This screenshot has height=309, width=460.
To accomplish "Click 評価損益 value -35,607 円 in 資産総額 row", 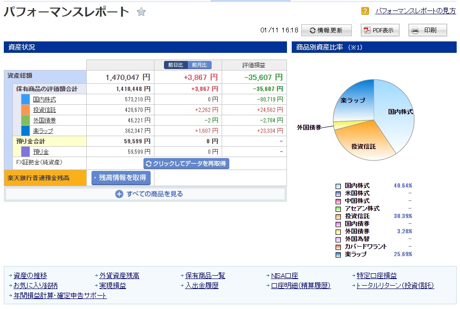I will click(x=264, y=77).
